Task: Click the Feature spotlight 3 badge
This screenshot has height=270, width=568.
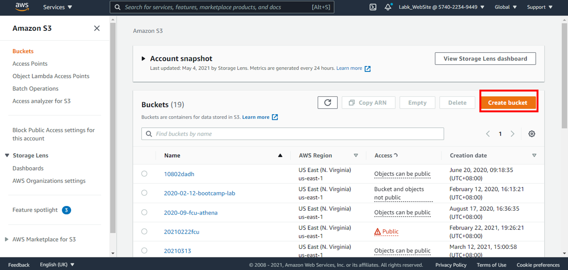Action: pos(66,210)
